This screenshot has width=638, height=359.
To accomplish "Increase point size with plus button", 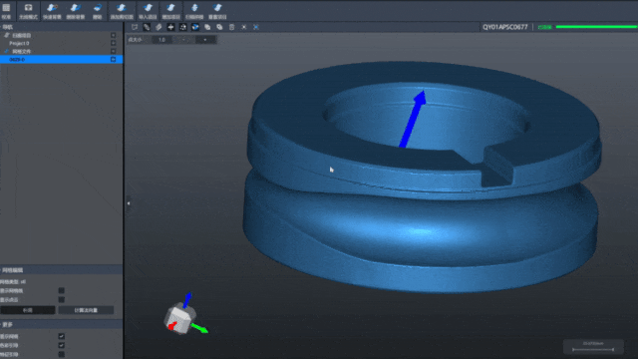I will click(205, 40).
